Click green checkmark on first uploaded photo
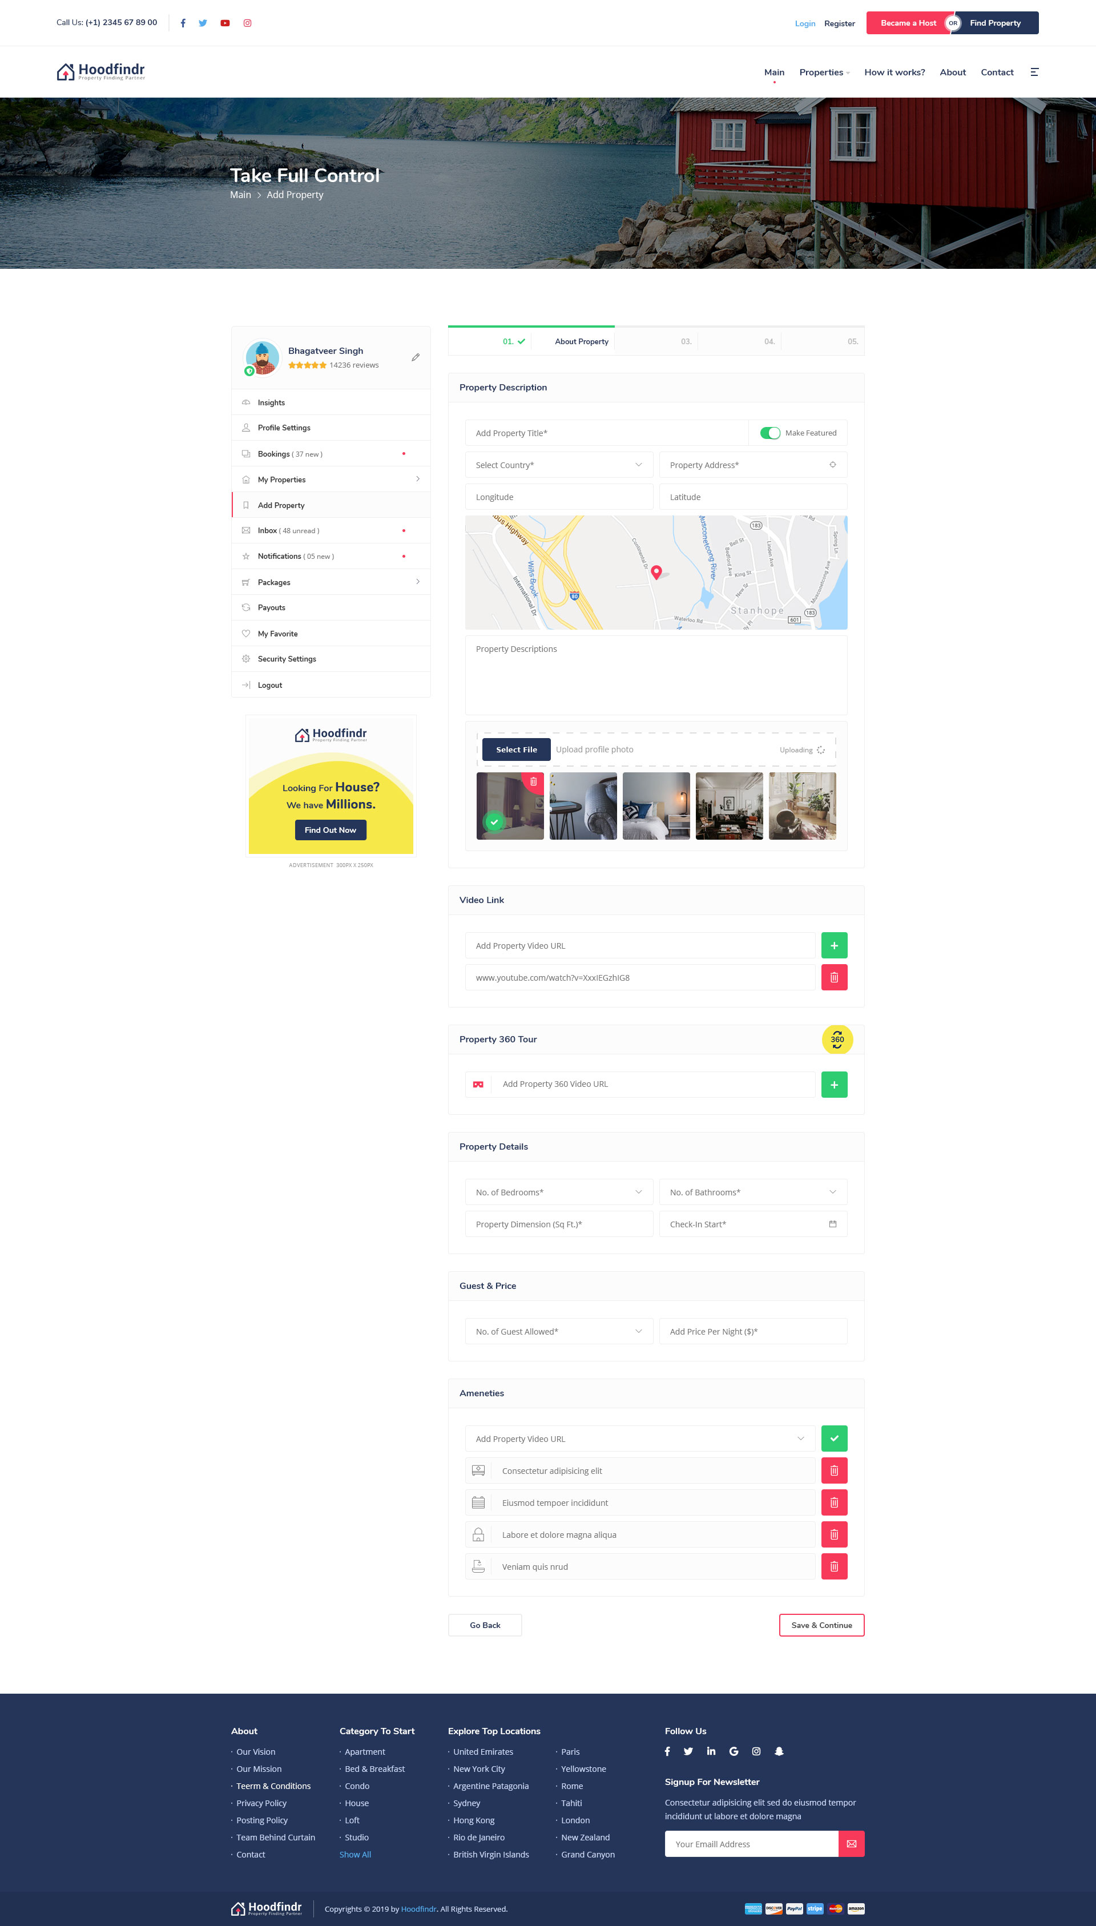 click(x=494, y=822)
